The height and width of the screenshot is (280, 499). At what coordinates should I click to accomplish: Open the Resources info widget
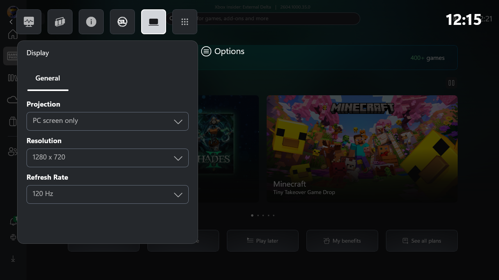point(91,22)
